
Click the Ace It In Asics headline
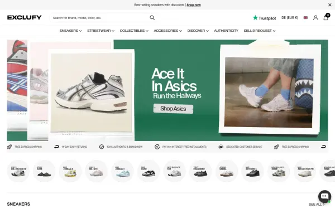(174, 80)
